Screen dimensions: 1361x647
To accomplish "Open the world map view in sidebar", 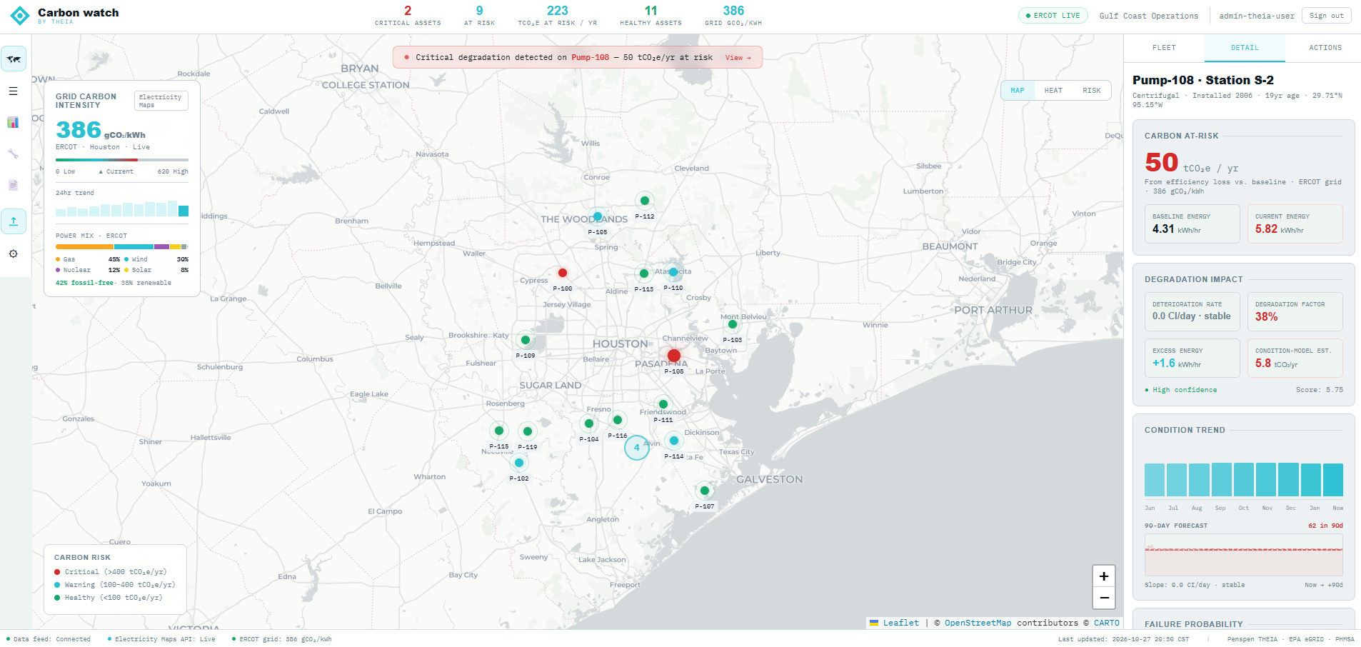I will tap(14, 59).
